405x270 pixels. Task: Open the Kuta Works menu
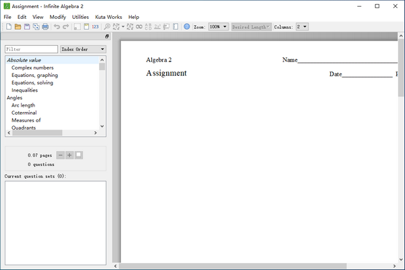108,16
